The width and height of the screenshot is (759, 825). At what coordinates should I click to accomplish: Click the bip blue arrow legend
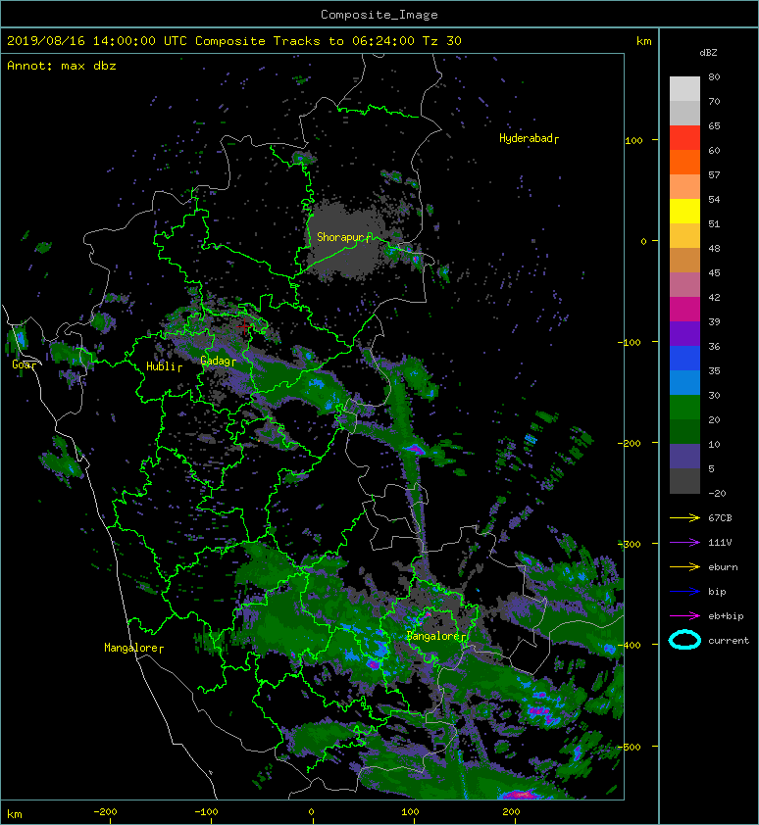pos(684,592)
